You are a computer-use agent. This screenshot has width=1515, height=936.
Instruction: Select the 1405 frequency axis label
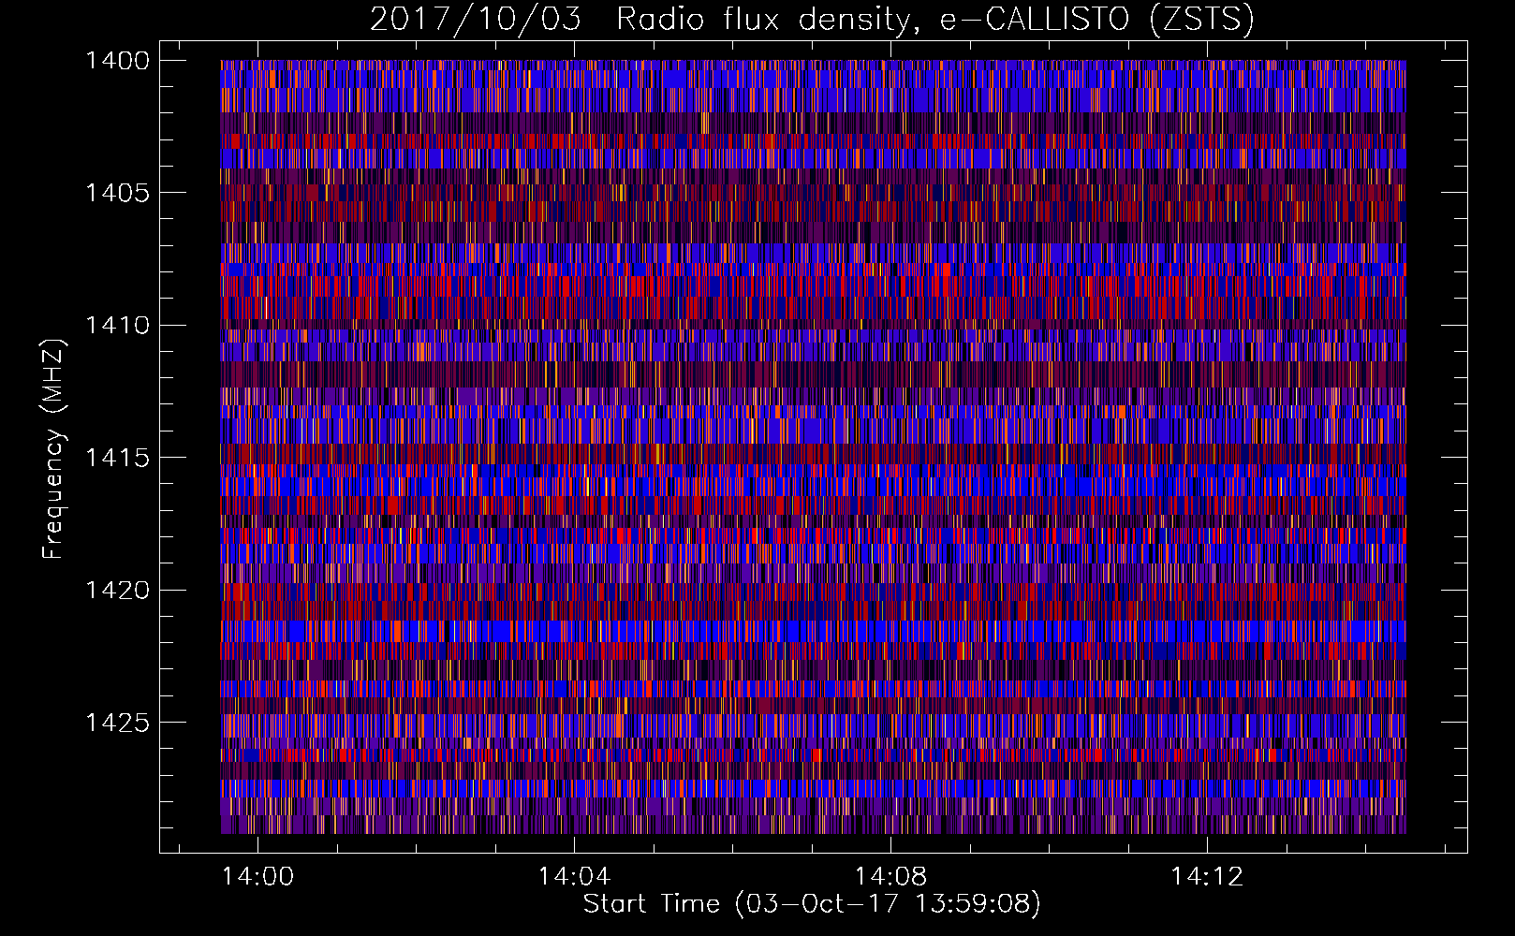coord(117,193)
